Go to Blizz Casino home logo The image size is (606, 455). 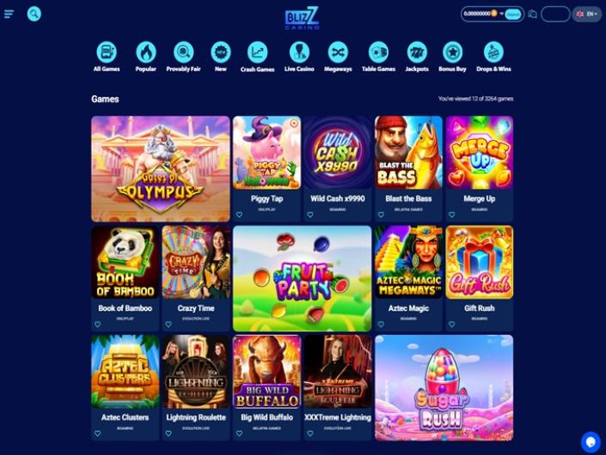pyautogui.click(x=303, y=18)
